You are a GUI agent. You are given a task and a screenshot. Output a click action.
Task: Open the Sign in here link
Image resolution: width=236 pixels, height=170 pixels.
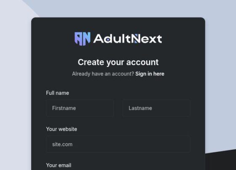[150, 74]
